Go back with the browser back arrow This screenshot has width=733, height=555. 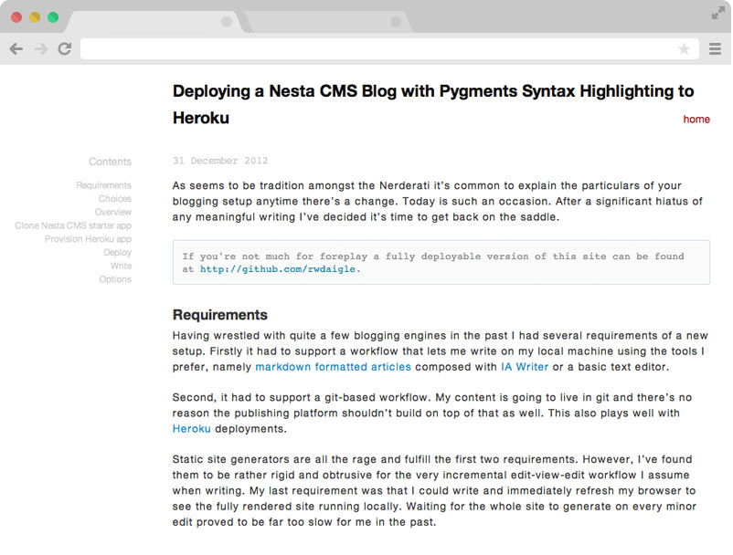click(16, 49)
